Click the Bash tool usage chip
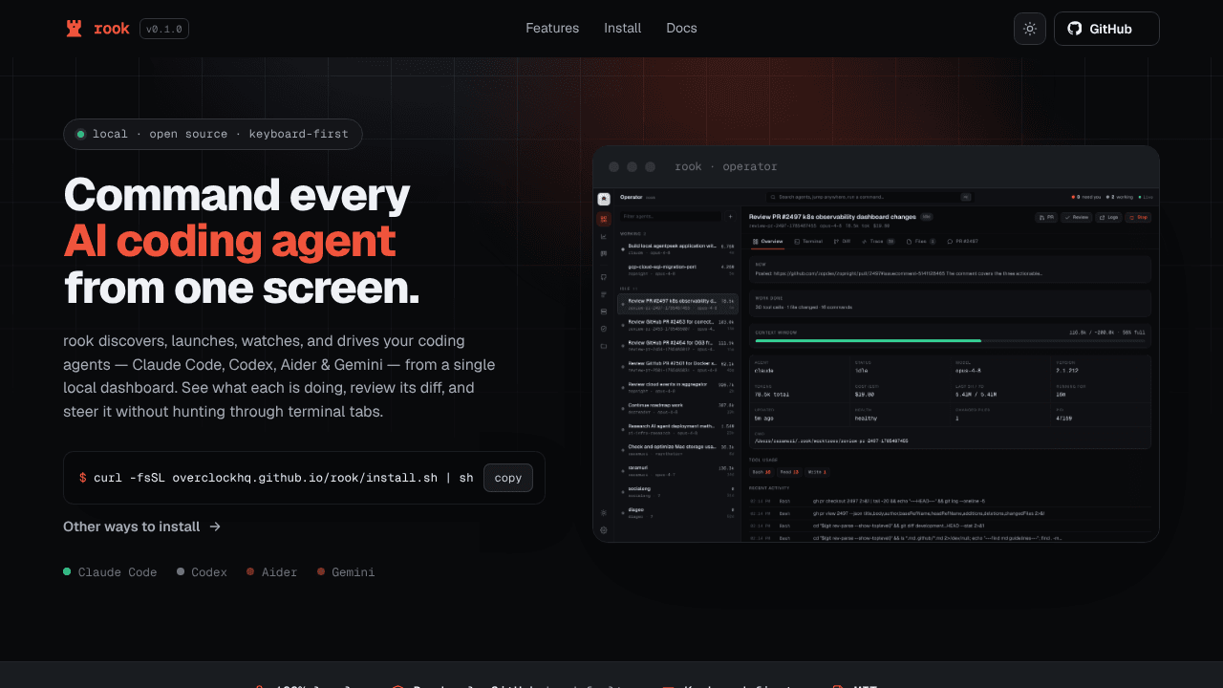Image resolution: width=1223 pixels, height=688 pixels. (x=762, y=472)
